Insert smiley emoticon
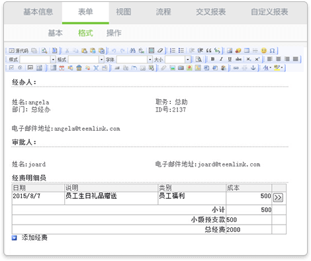Screen dimensions: 311x261 point(264,51)
